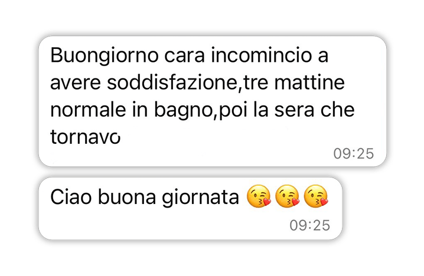Viewport: 424px width, 276px height.
Task: Click the word giornata before the emojis
Action: click(x=200, y=199)
